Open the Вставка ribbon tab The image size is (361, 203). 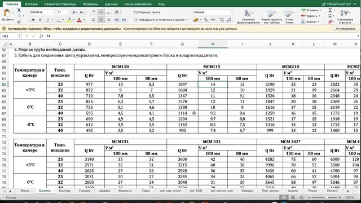(31, 4)
